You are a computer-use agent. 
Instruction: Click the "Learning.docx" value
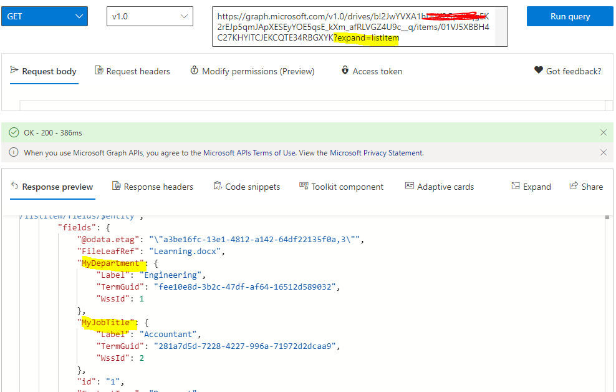185,251
